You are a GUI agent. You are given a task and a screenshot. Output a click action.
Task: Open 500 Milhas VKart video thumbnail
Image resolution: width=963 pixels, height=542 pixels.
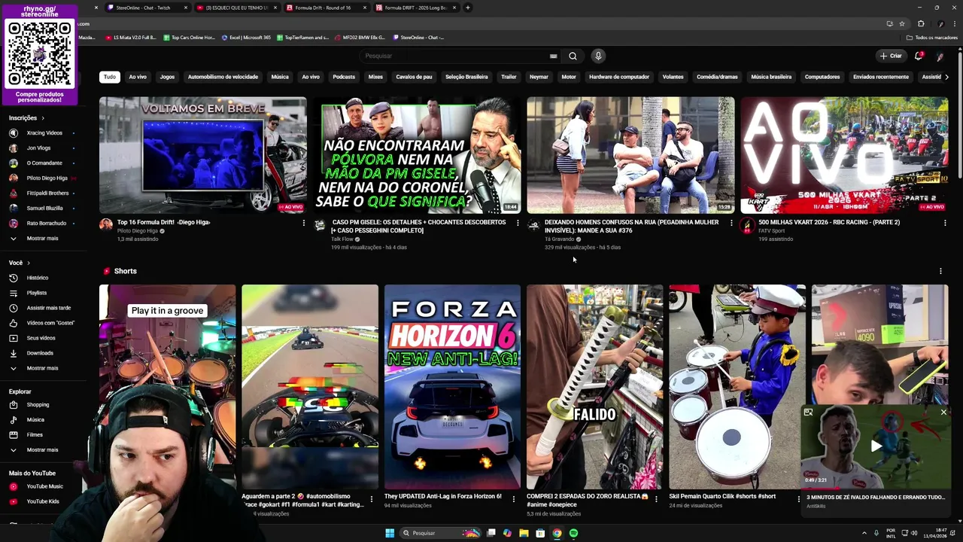click(x=844, y=155)
